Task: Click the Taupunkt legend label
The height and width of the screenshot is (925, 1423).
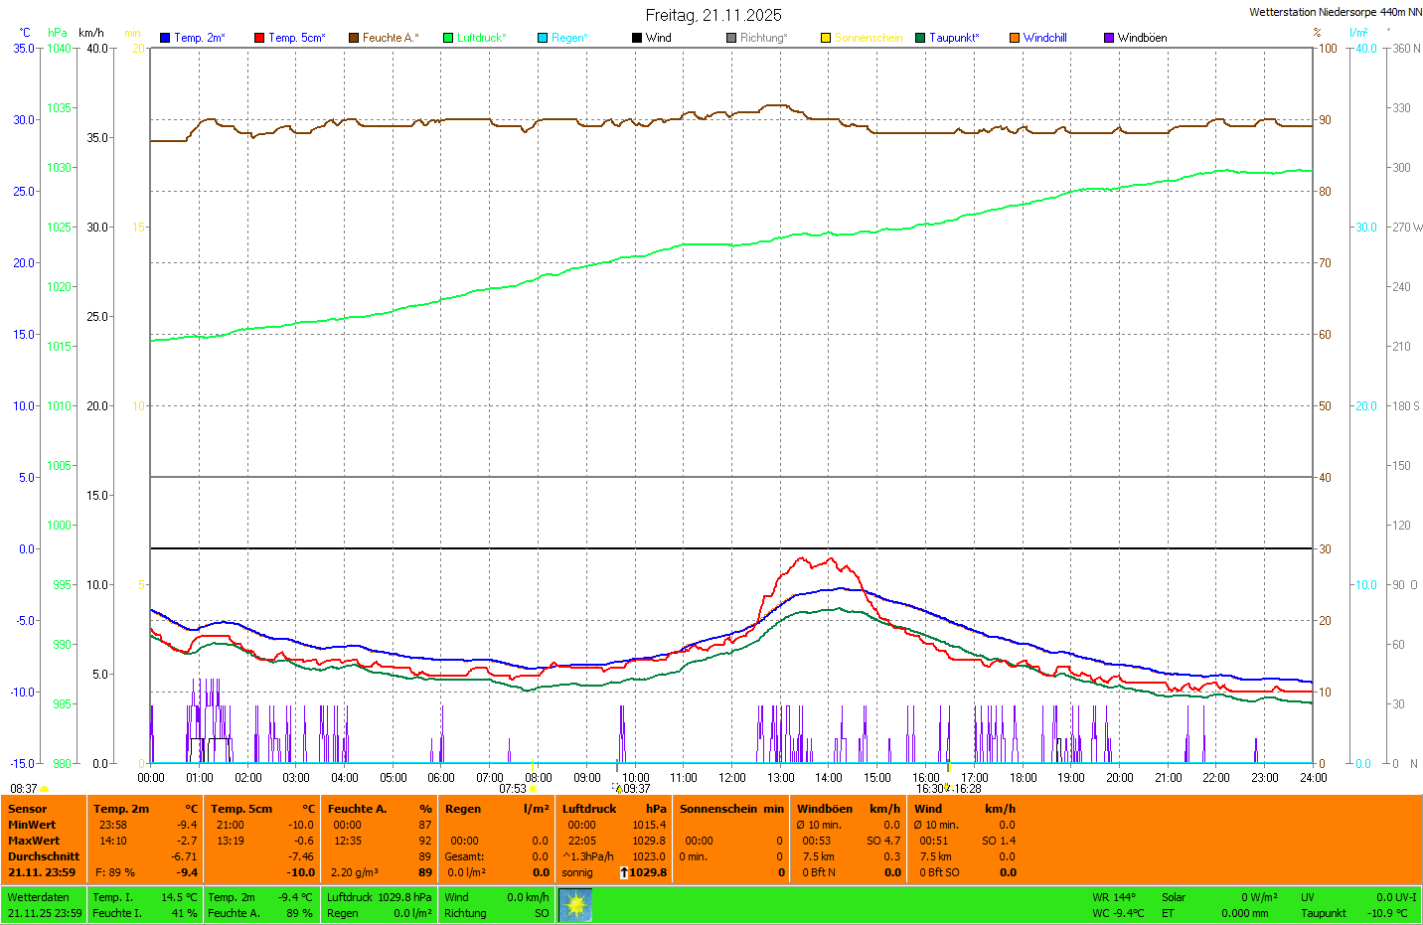Action: pos(954,38)
